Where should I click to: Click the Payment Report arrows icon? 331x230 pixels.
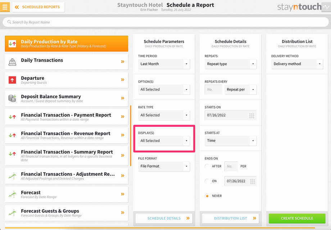click(12, 117)
